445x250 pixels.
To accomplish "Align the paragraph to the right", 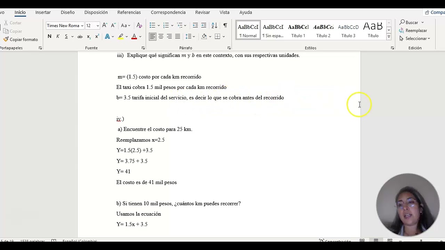I will coord(169,36).
